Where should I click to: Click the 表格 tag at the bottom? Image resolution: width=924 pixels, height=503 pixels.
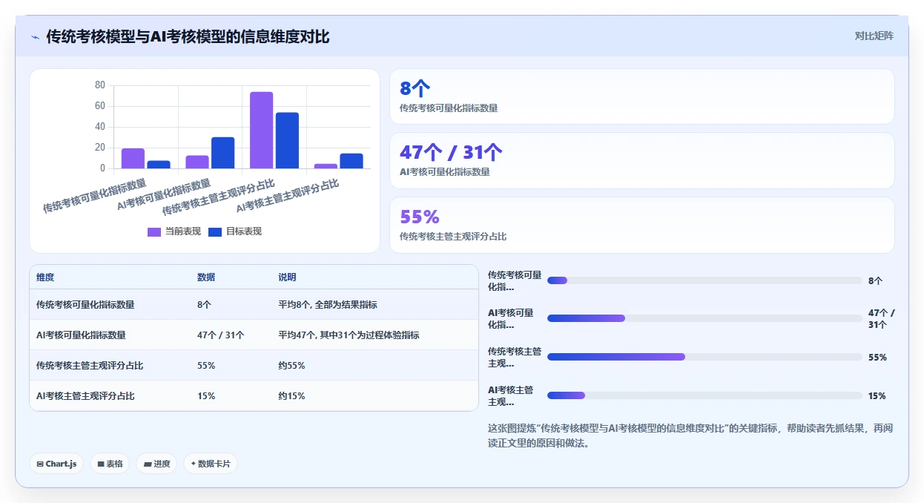click(x=110, y=464)
